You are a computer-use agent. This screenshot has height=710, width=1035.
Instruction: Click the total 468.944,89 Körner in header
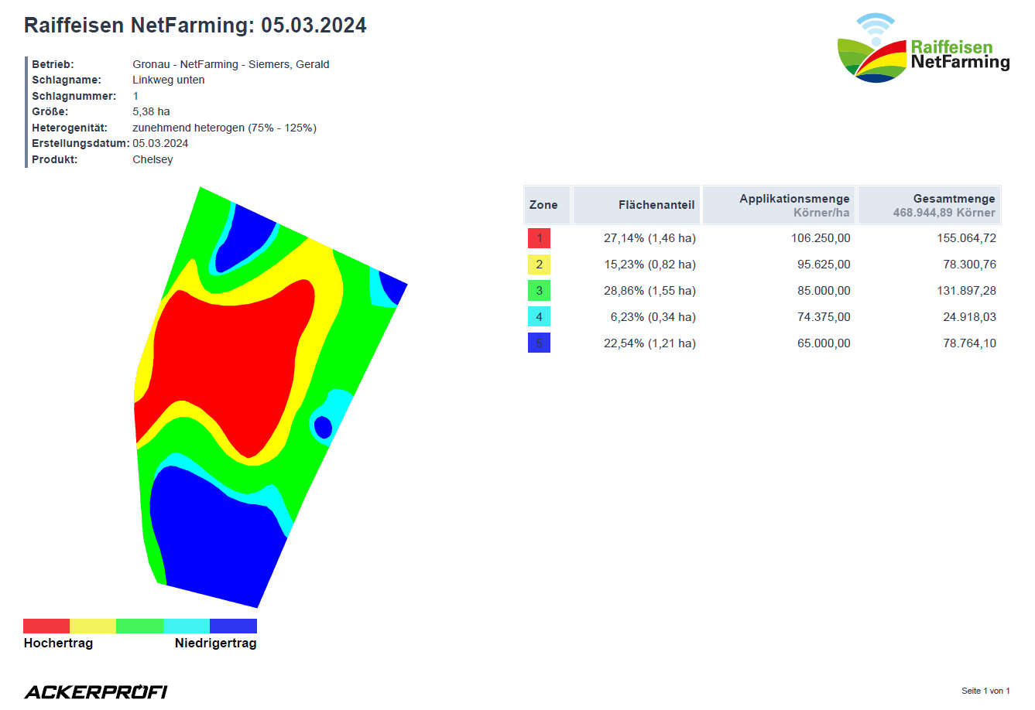pyautogui.click(x=944, y=213)
